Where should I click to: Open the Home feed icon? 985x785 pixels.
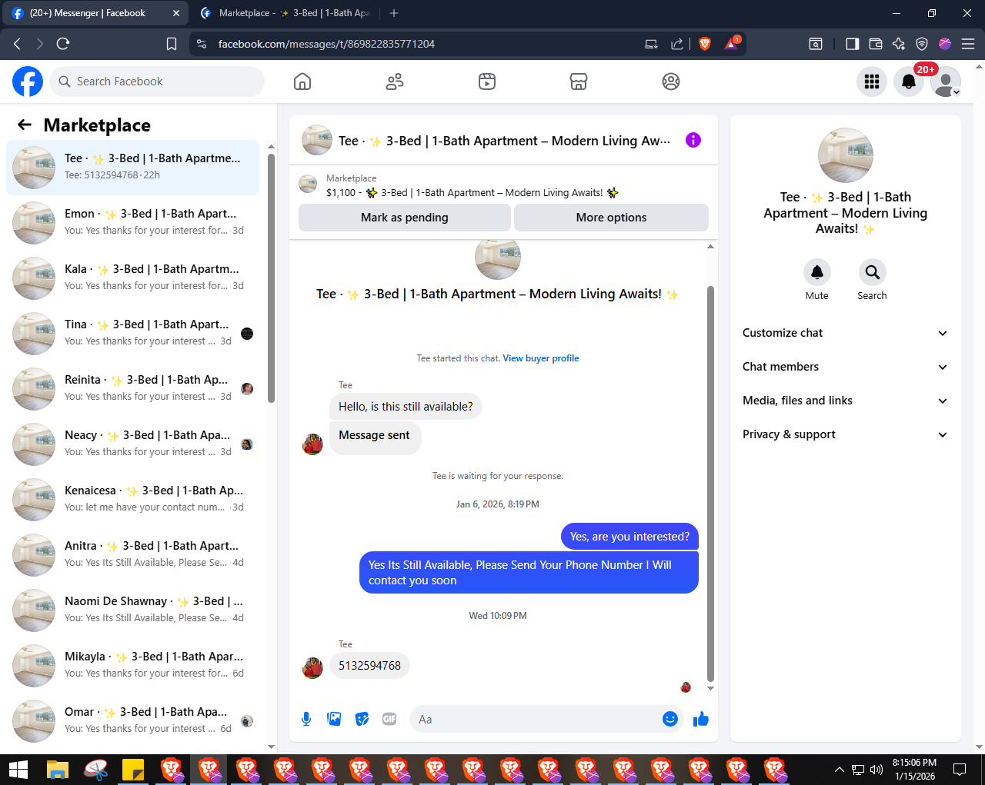302,81
